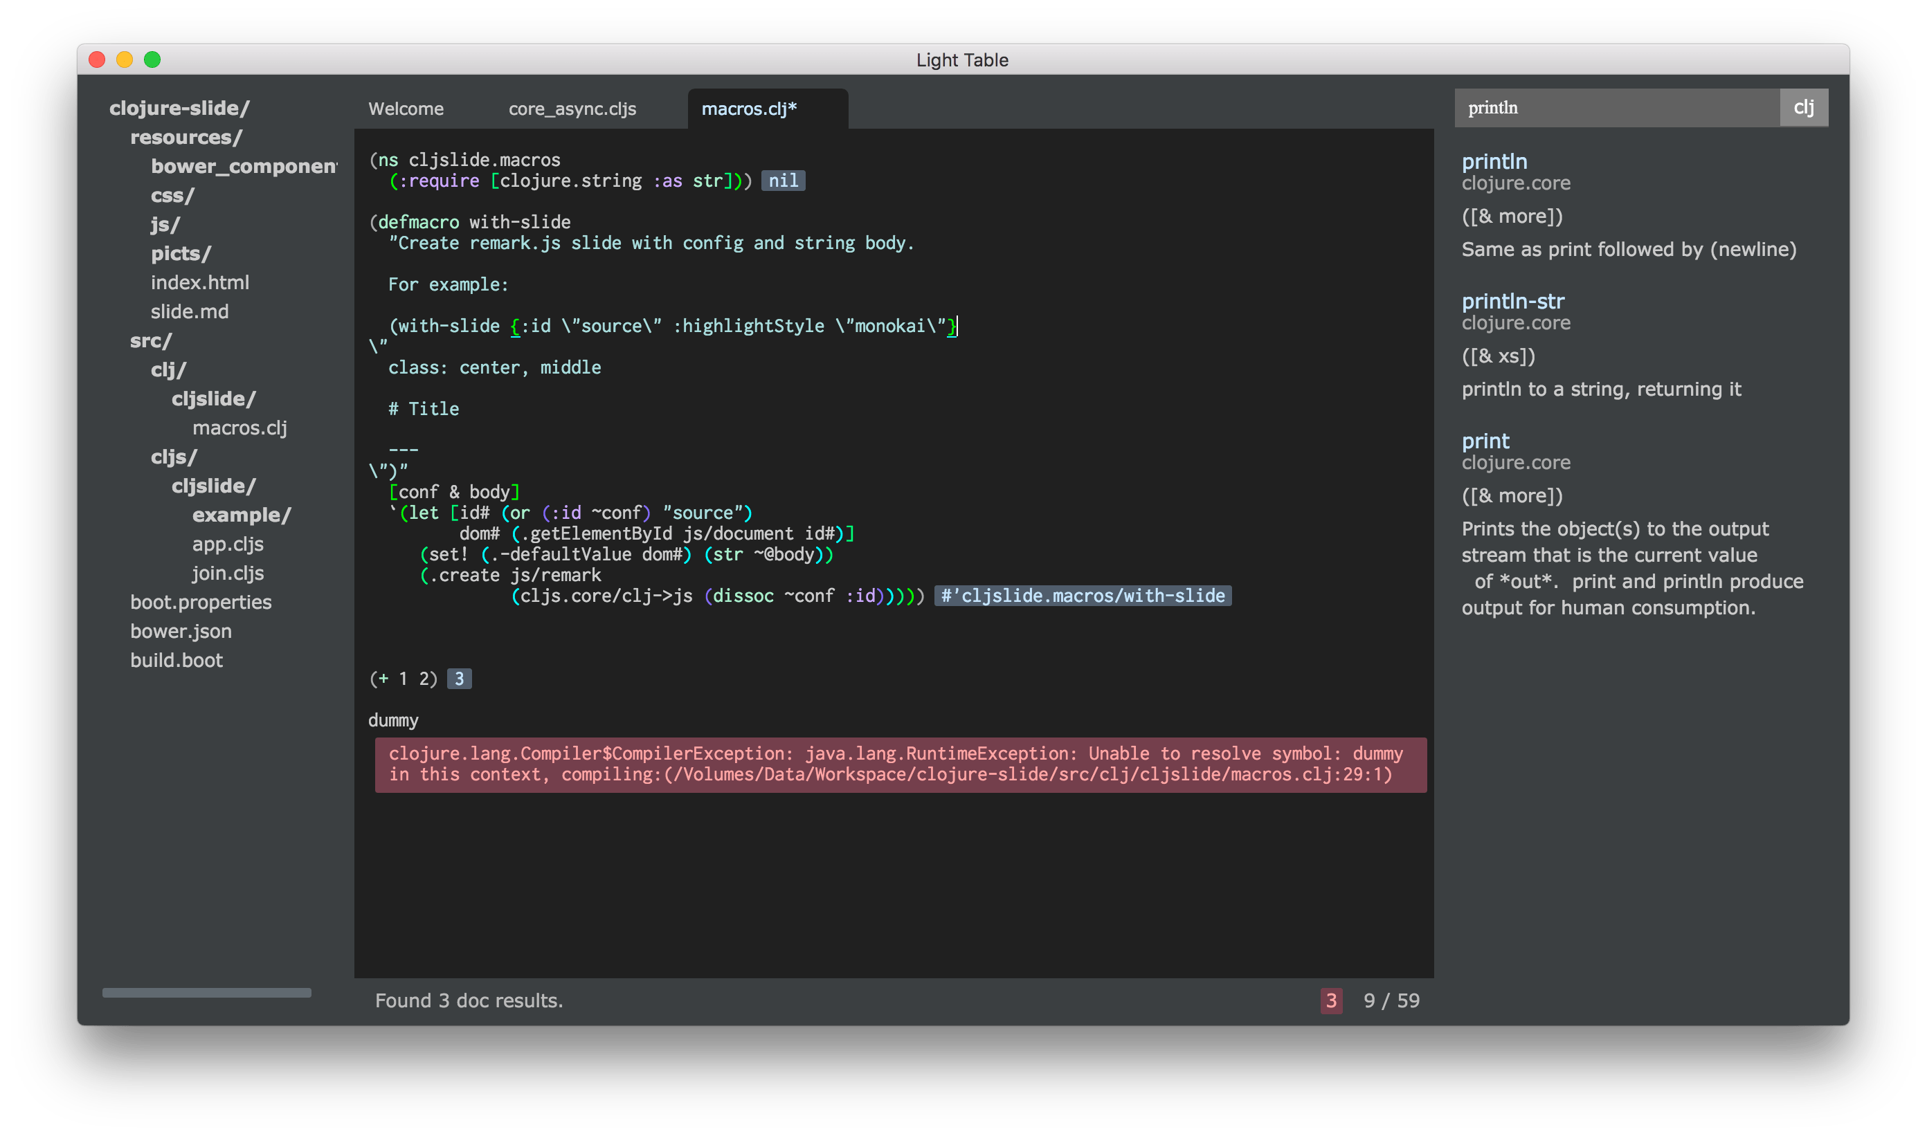Click the 9 / 59 cursor position indicator
This screenshot has width=1927, height=1136.
pos(1391,1000)
